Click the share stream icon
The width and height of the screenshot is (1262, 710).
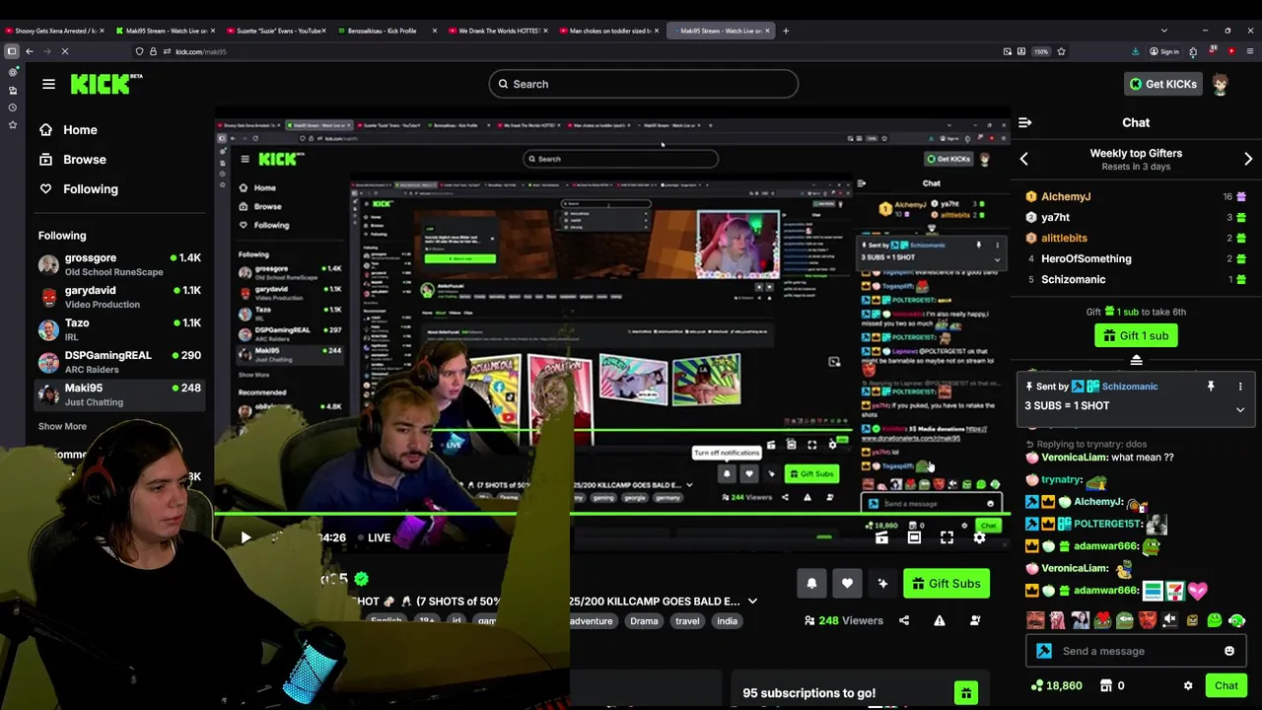pyautogui.click(x=904, y=620)
